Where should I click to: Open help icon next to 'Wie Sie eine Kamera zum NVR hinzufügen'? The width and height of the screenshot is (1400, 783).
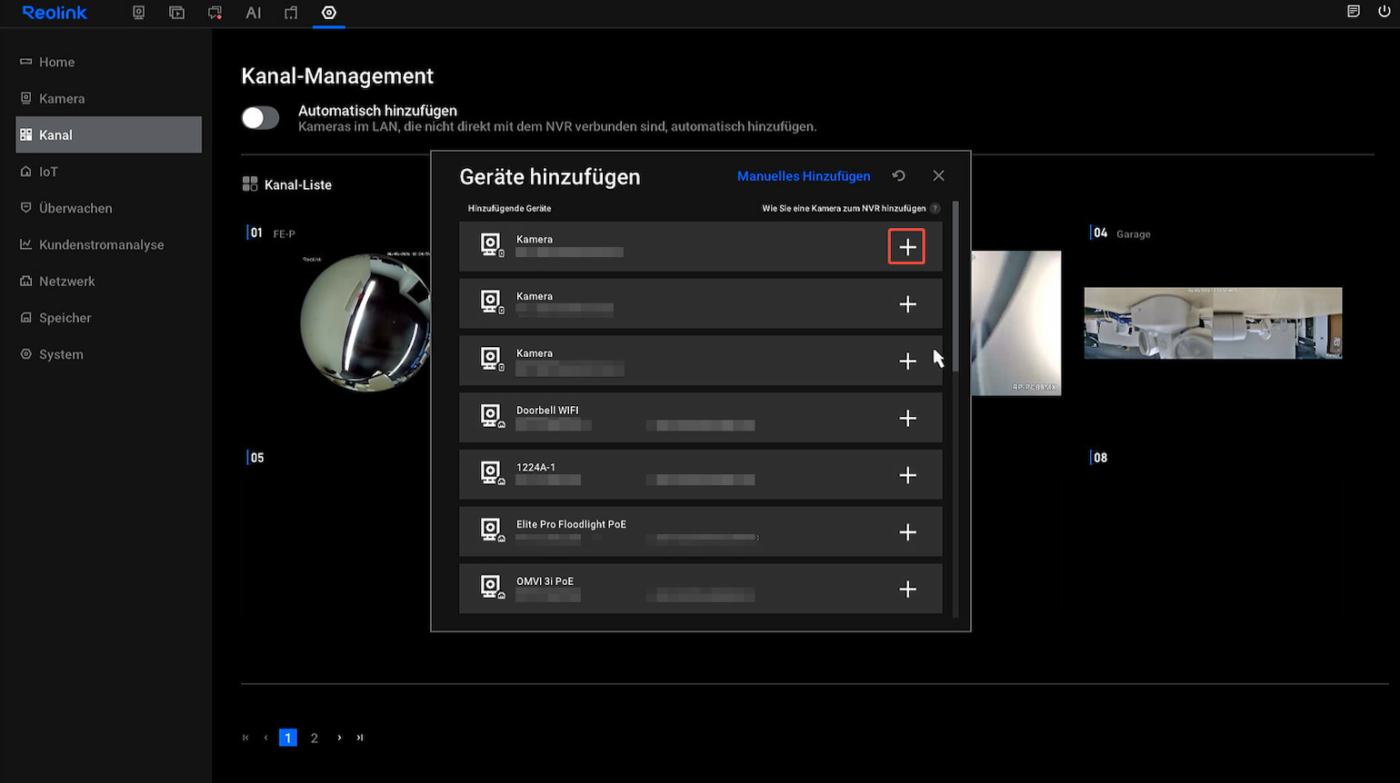point(935,208)
